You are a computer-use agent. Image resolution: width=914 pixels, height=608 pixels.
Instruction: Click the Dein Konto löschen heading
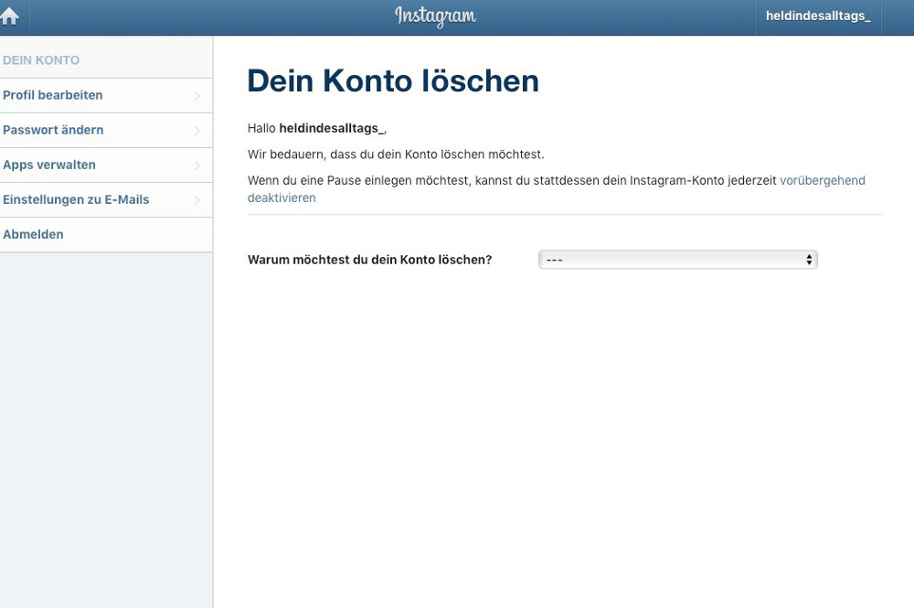tap(393, 81)
